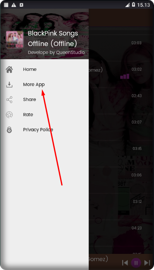154x270 pixels.
Task: Tap the Privacy Police lock icon
Action: [x=9, y=130]
